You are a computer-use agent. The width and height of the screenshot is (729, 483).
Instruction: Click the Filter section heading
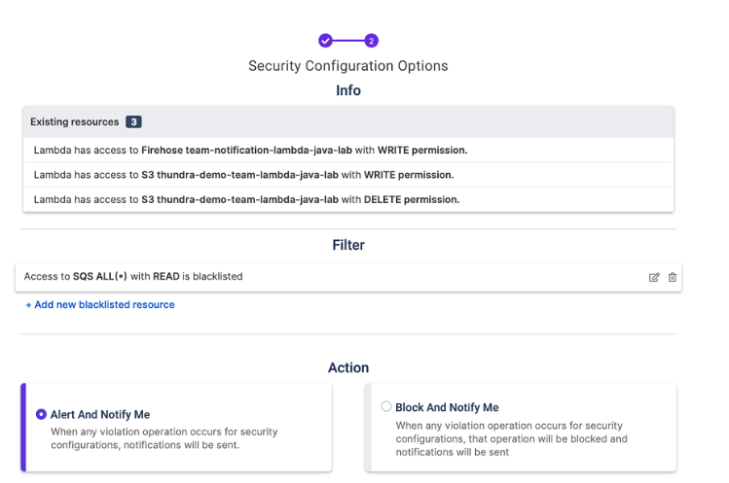pyautogui.click(x=348, y=245)
